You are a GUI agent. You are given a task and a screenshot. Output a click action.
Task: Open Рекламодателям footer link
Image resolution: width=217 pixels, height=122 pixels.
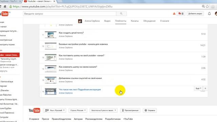[94, 119]
